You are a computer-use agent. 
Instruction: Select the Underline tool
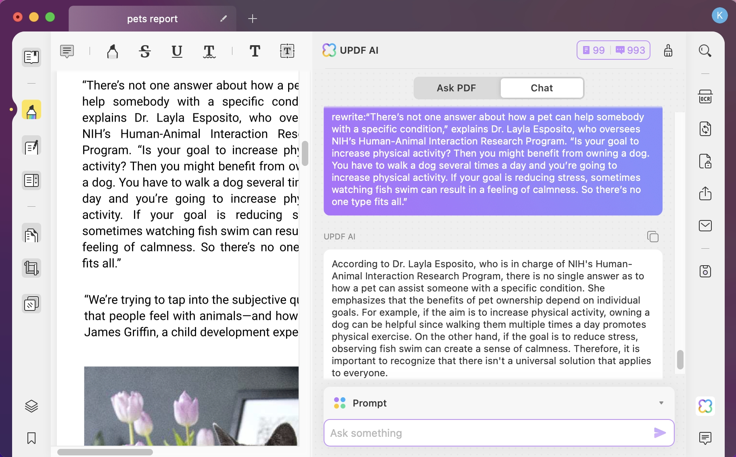pos(177,51)
